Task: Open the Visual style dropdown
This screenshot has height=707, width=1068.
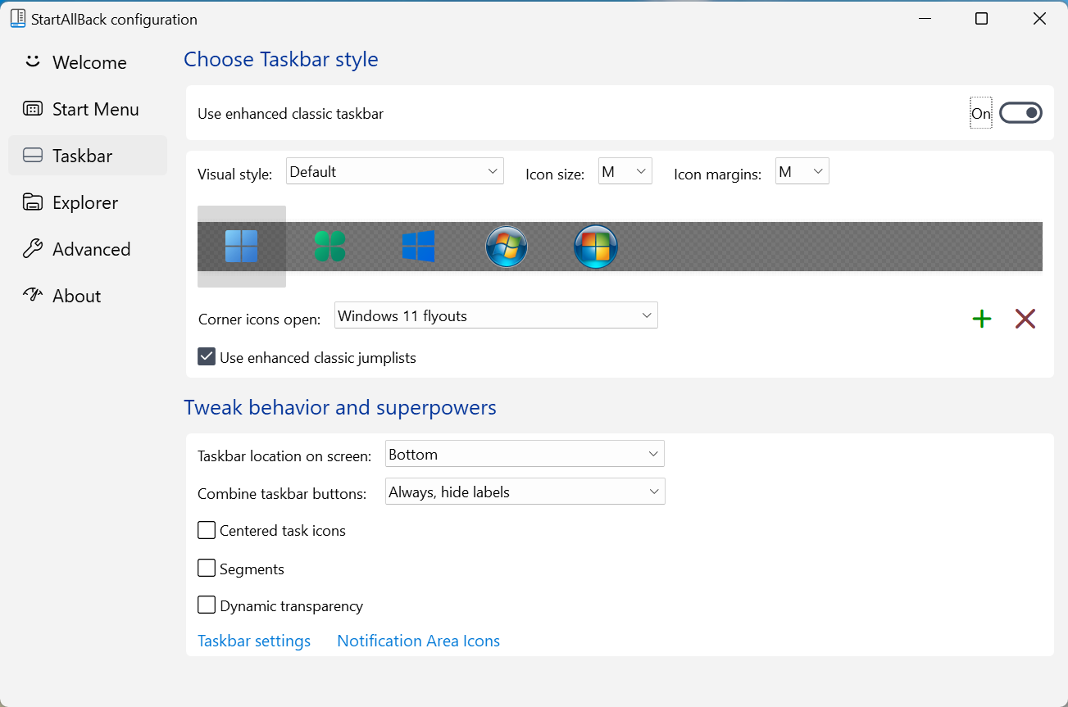Action: click(x=395, y=171)
